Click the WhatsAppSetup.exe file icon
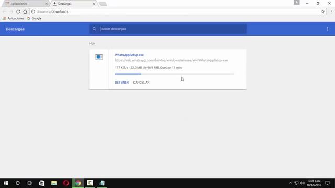The height and width of the screenshot is (188, 335). [99, 57]
